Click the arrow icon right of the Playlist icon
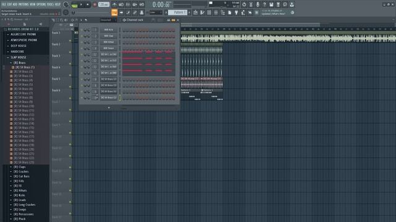The image size is (396, 222). (121, 12)
